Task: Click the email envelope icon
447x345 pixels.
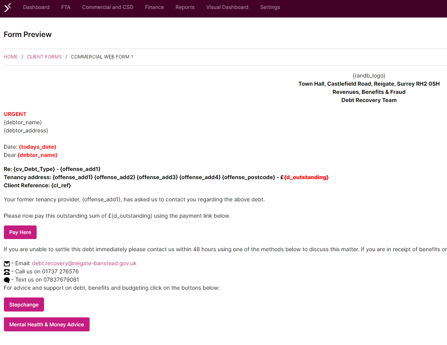Action: [x=6, y=263]
